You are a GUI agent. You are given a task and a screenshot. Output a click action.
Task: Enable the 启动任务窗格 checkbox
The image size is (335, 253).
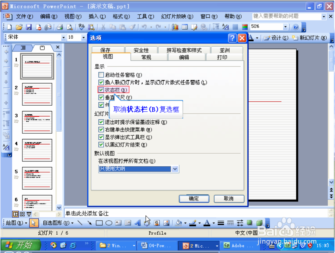101,75
